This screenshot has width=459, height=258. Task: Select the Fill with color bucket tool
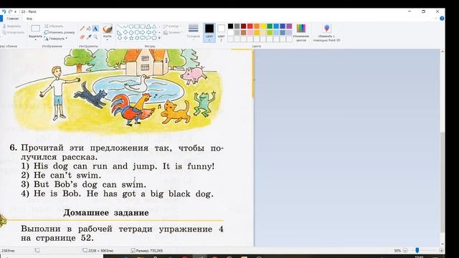point(89,29)
